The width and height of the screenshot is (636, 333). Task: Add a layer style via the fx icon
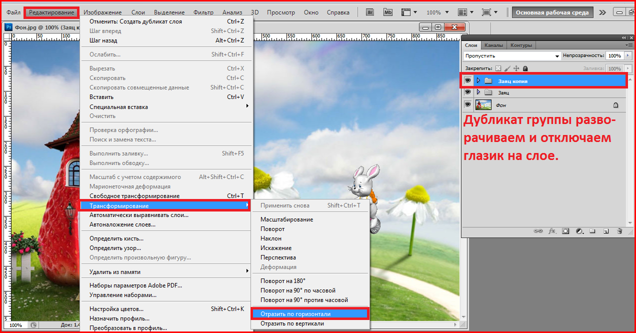click(552, 231)
